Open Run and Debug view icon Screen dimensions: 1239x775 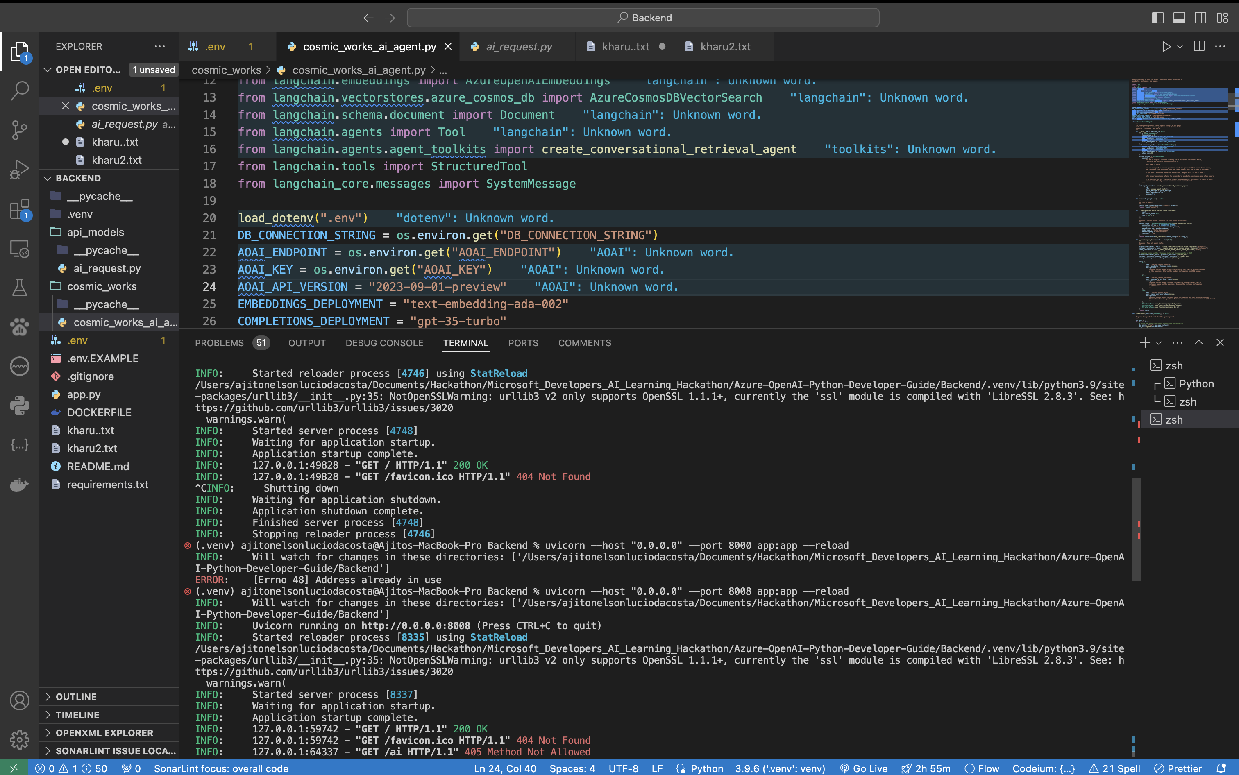[x=20, y=170]
